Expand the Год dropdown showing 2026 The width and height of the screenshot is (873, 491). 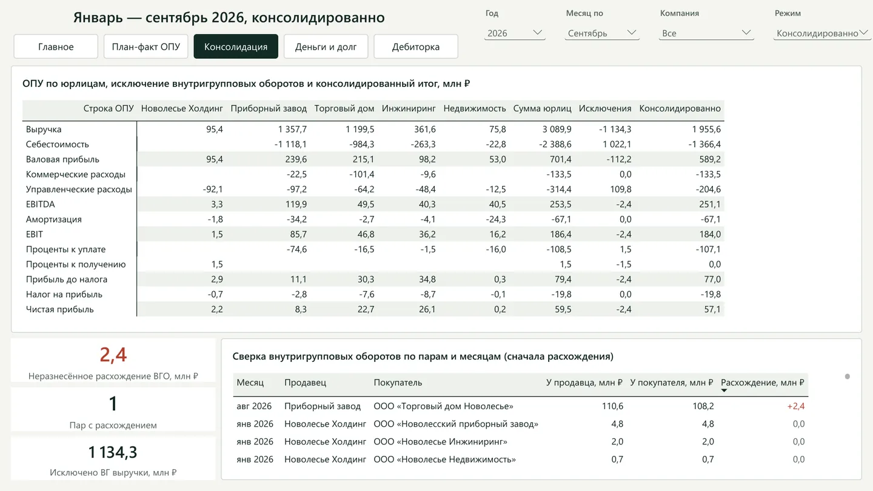[515, 33]
